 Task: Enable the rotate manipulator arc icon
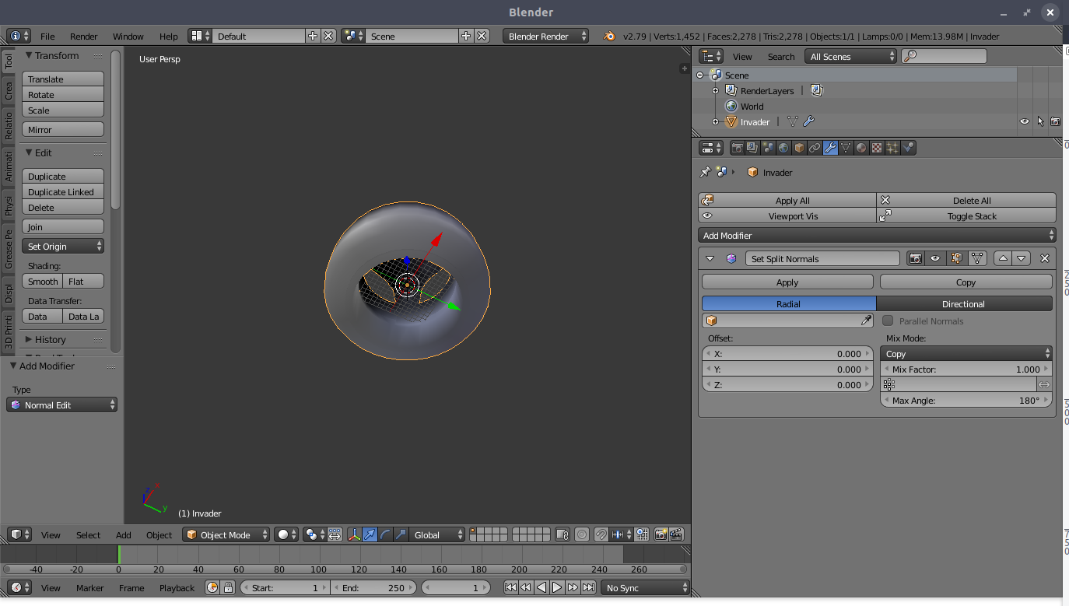click(x=385, y=534)
